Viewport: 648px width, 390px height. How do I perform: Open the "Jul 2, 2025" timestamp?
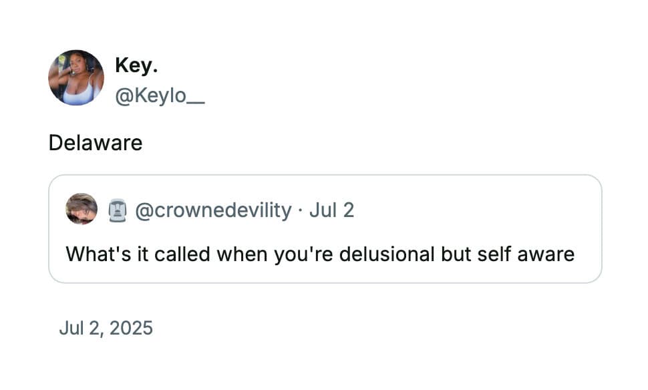pyautogui.click(x=106, y=328)
